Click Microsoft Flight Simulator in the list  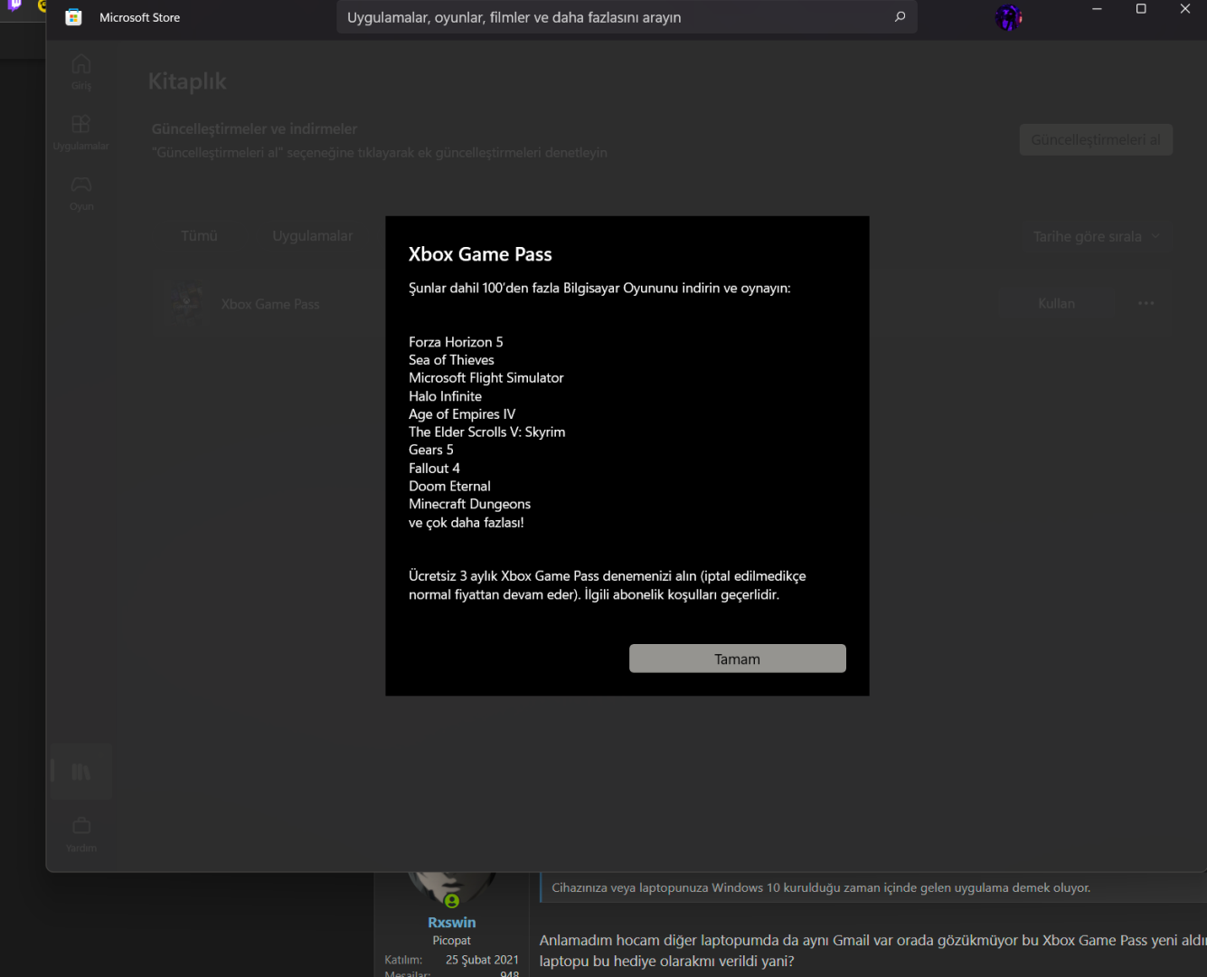(486, 378)
